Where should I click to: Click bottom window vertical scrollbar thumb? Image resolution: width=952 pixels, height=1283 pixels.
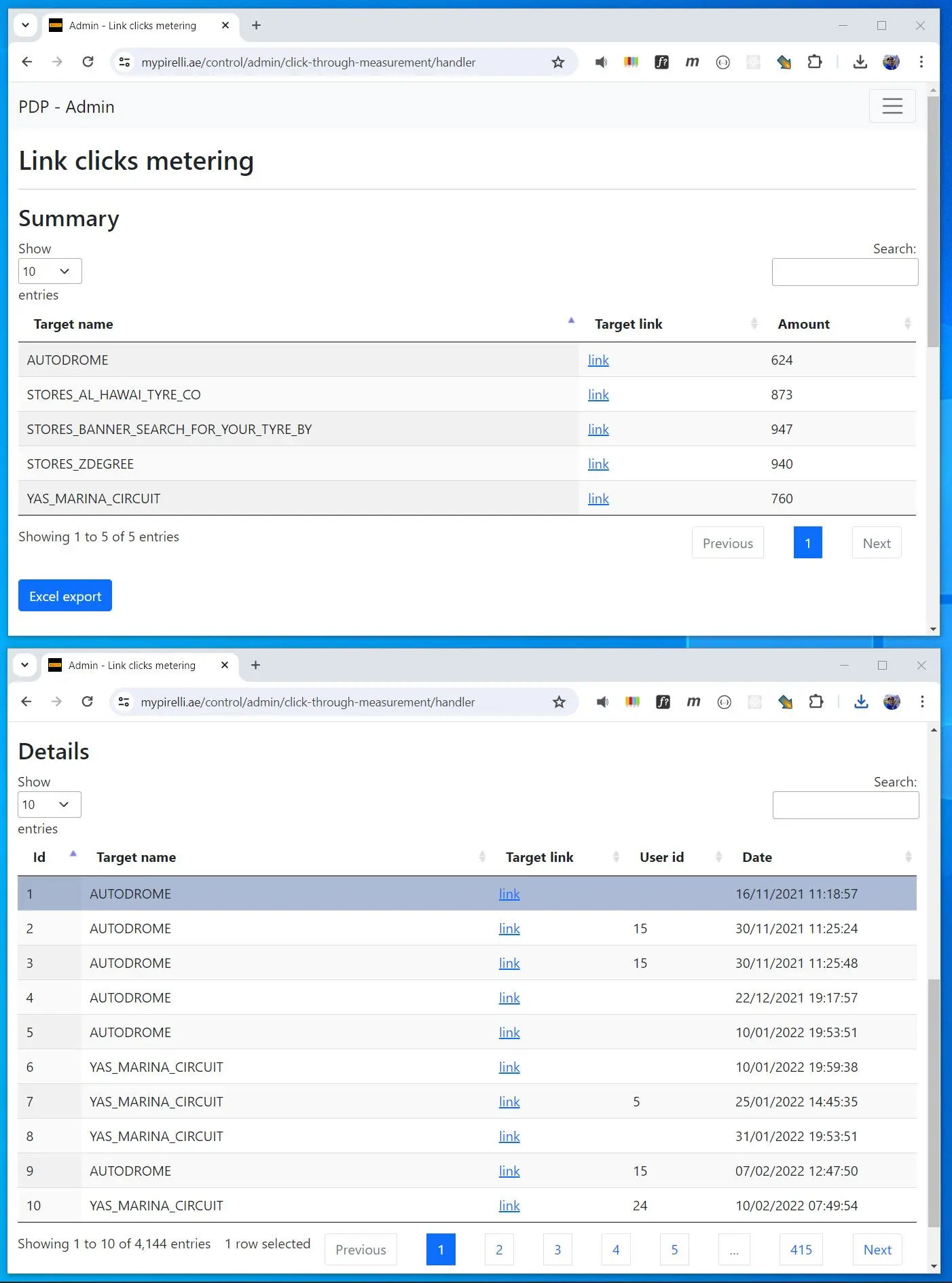click(934, 1103)
